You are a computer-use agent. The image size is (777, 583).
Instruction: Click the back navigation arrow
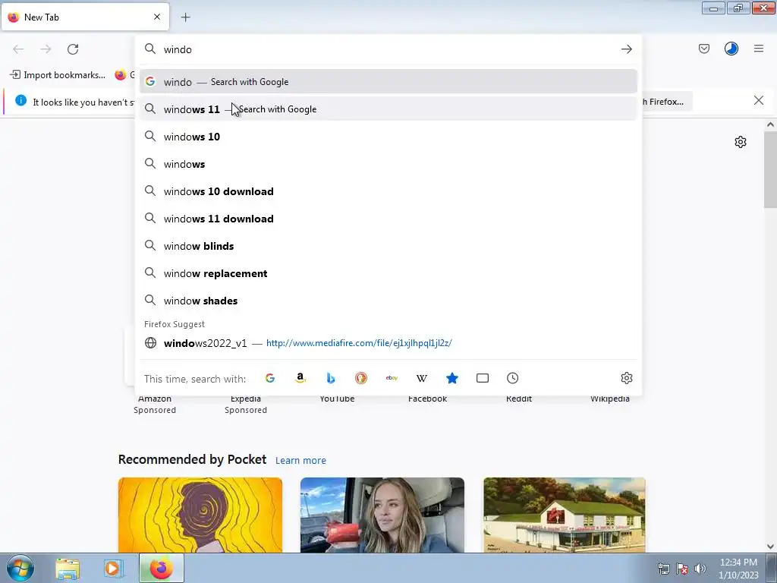[x=18, y=49]
